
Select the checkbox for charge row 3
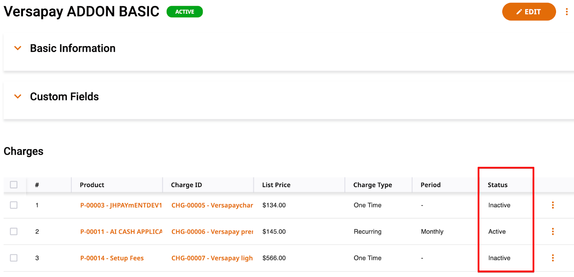click(14, 258)
